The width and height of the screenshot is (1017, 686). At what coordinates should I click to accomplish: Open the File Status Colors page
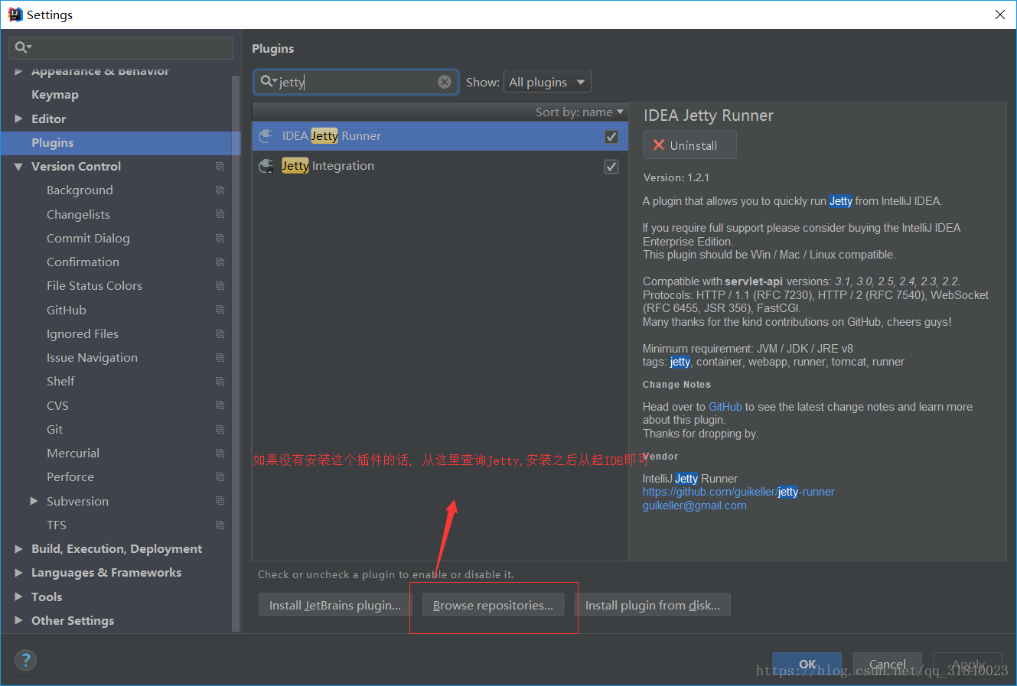pyautogui.click(x=94, y=285)
